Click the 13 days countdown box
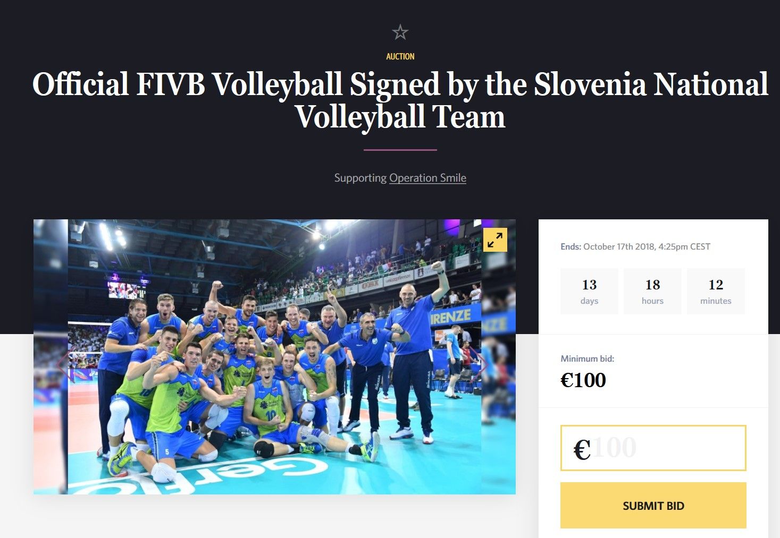 (x=589, y=292)
